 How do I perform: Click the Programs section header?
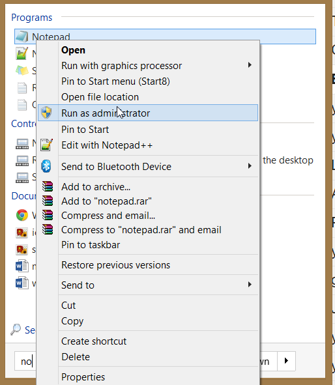[32, 18]
